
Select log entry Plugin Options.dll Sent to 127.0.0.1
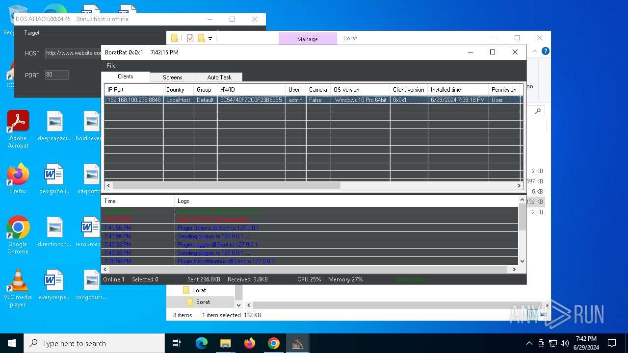click(x=310, y=228)
